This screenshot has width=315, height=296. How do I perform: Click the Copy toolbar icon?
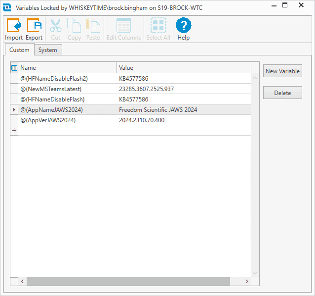coord(74,25)
